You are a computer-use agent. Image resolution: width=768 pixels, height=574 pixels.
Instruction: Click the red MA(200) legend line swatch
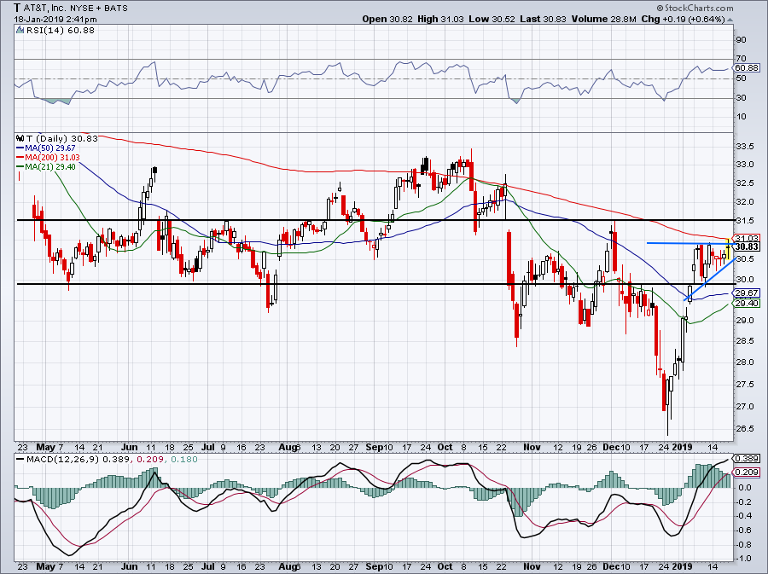(20, 158)
